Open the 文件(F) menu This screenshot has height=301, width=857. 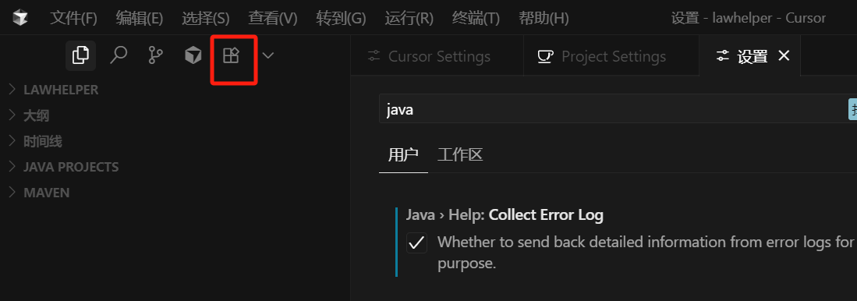coord(73,18)
